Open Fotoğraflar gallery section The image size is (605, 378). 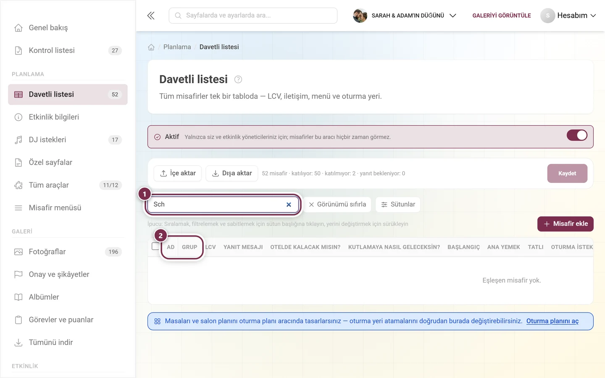(x=68, y=252)
